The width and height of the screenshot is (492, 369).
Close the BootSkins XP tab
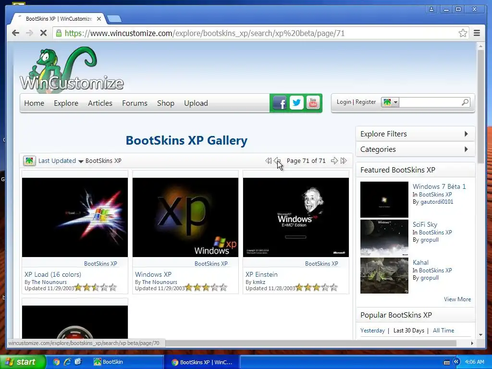99,19
